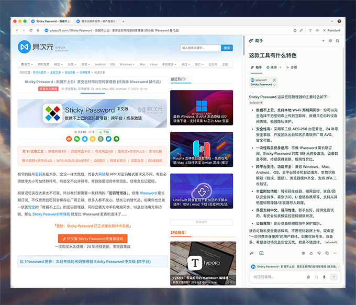This screenshot has width=356, height=305.
Task: Select the 来源 tab in the assistant panel
Action: [274, 67]
